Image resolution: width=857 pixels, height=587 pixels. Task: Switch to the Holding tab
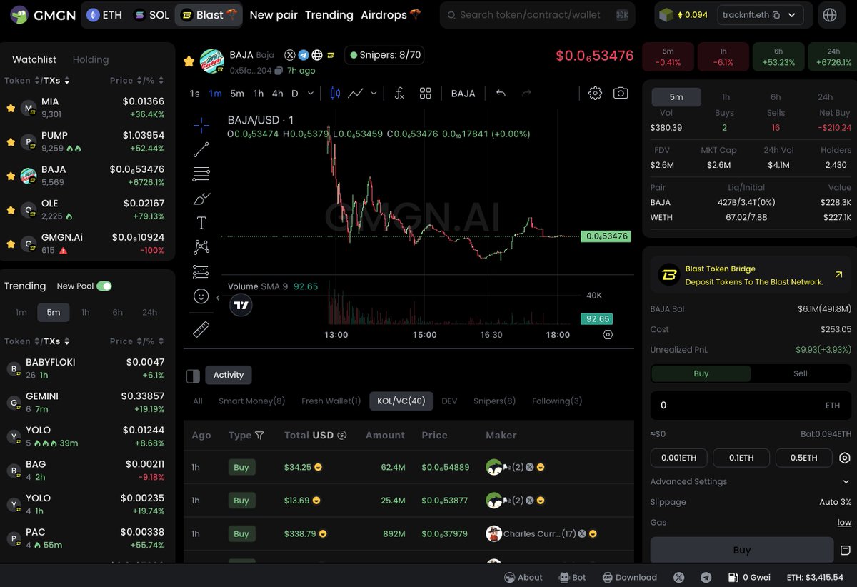click(91, 60)
